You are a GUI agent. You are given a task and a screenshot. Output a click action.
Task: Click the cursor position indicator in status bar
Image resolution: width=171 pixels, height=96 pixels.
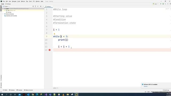coord(145,92)
